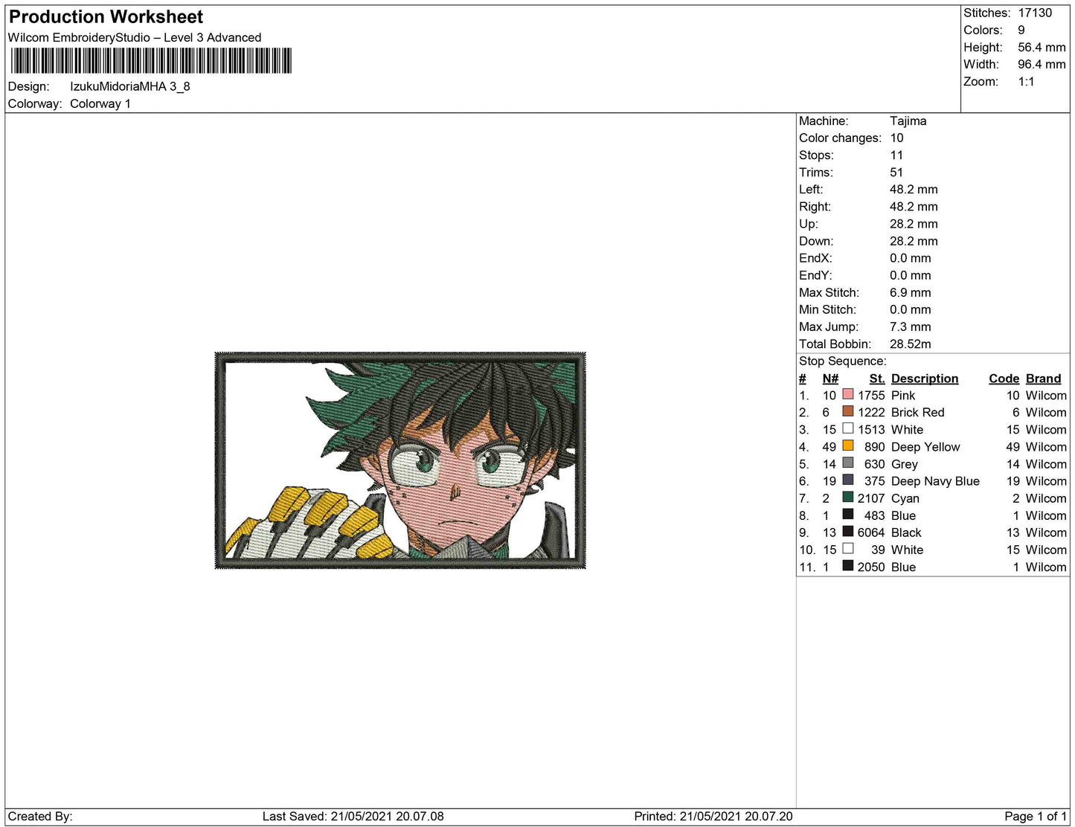Click the "EndX:" label

coord(815,258)
